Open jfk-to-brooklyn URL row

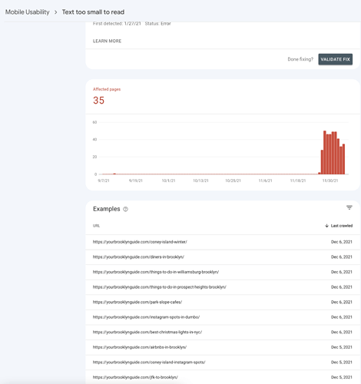point(223,377)
